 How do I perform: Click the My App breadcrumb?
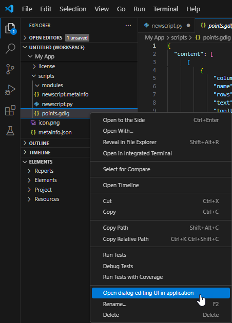click(x=154, y=37)
